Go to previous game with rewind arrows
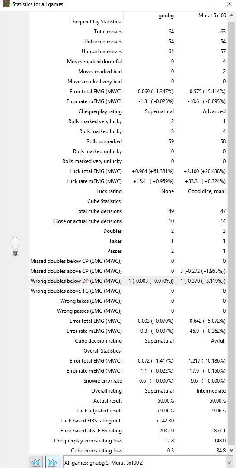 pyautogui.click(x=36, y=462)
